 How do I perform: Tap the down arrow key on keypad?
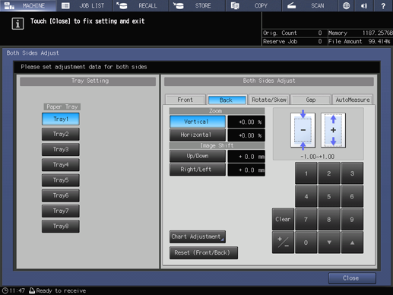(329, 243)
